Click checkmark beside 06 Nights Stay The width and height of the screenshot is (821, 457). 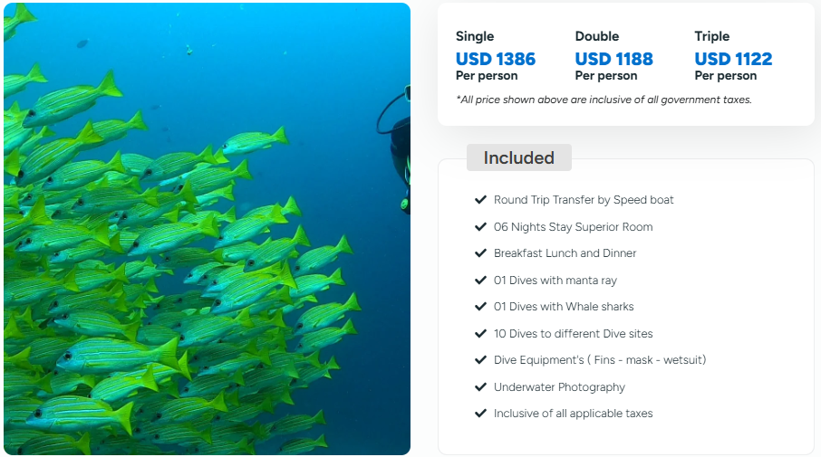coord(480,226)
